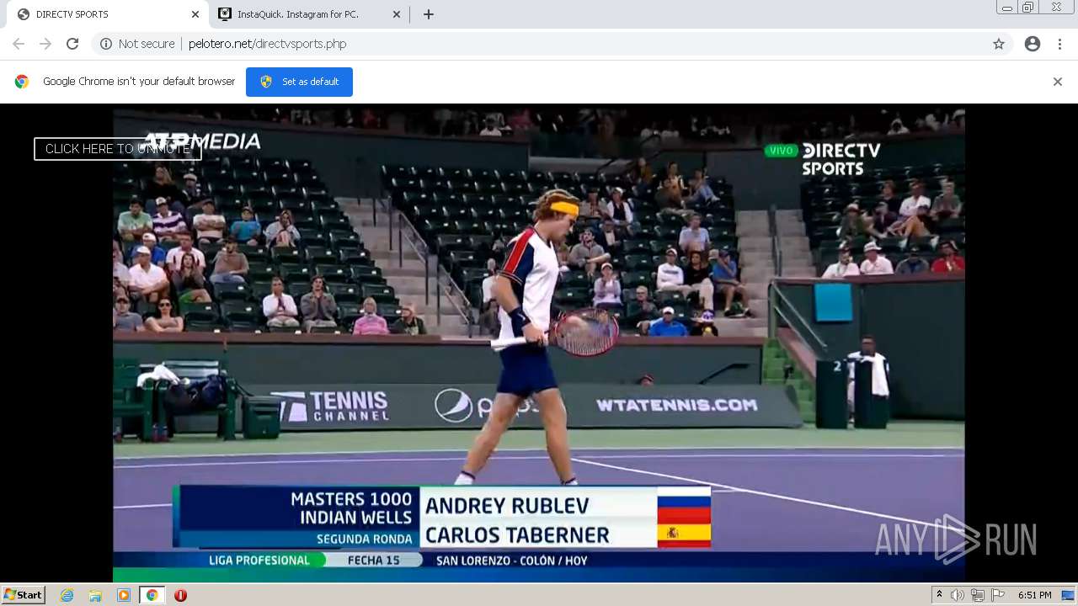Click the CLICK HERE TO UNMUTE button
Image resolution: width=1078 pixels, height=606 pixels.
(118, 149)
